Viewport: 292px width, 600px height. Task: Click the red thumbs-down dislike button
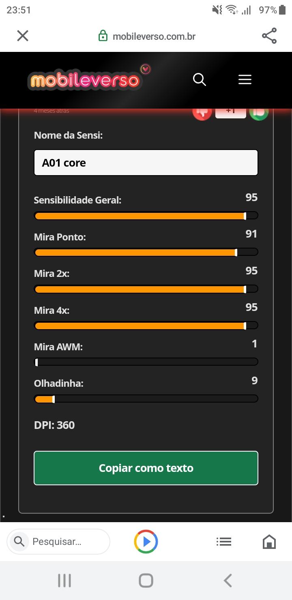click(x=202, y=112)
